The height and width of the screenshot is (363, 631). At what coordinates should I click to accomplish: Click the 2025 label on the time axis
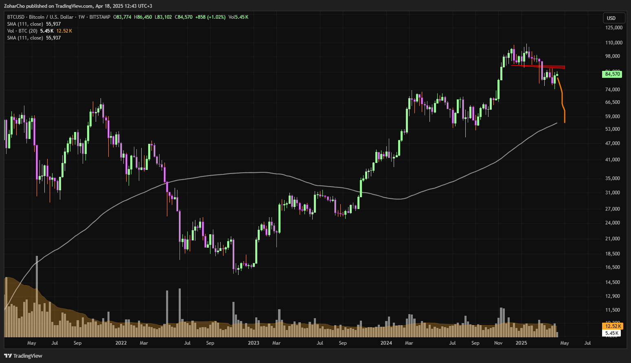pyautogui.click(x=521, y=343)
